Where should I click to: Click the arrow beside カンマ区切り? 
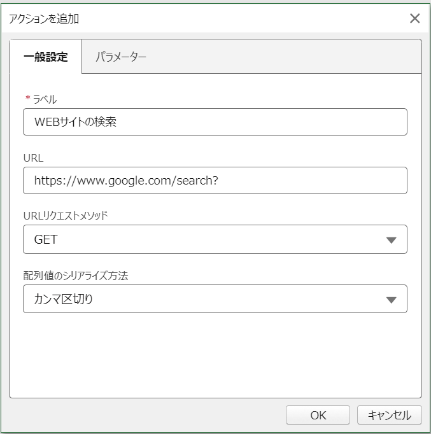pyautogui.click(x=391, y=300)
